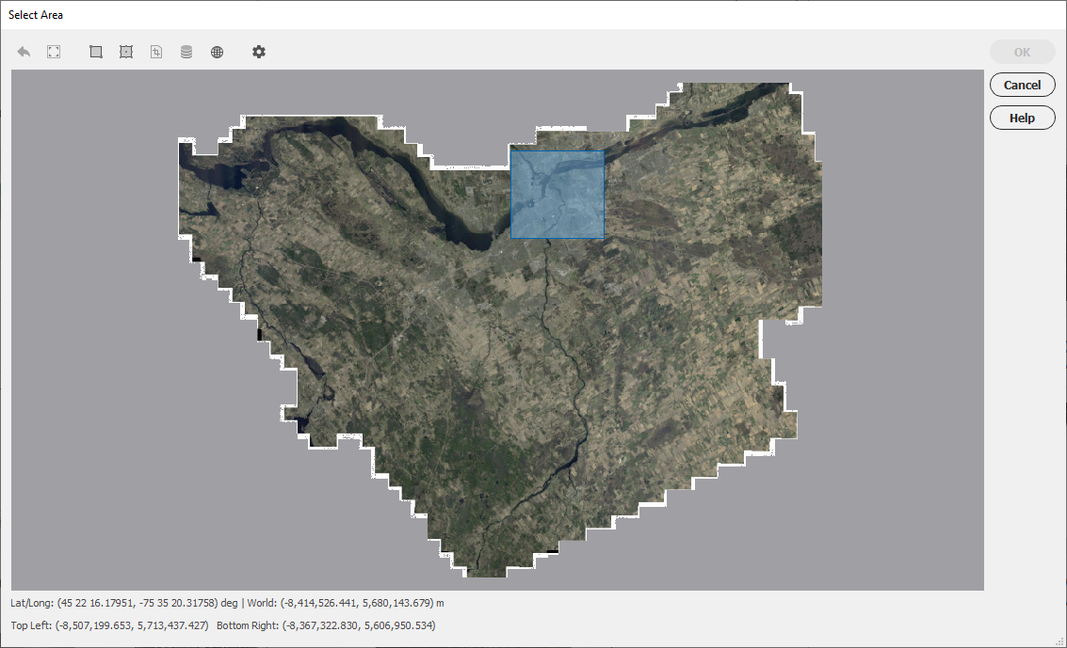Viewport: 1067px width, 648px height.
Task: Click the Cancel button
Action: [x=1022, y=85]
